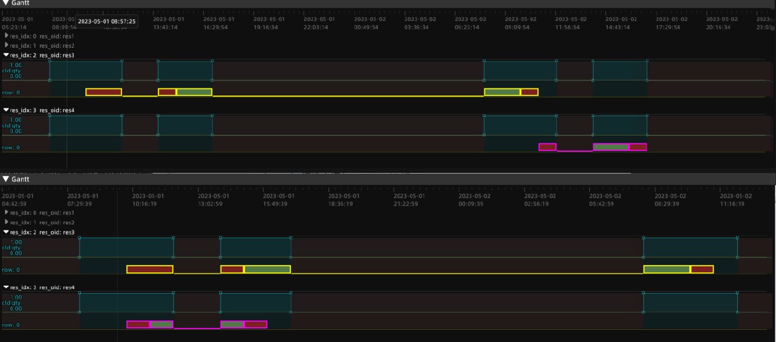The width and height of the screenshot is (776, 342).
Task: Click lower timeline label 00:09:39
Action: (471, 203)
